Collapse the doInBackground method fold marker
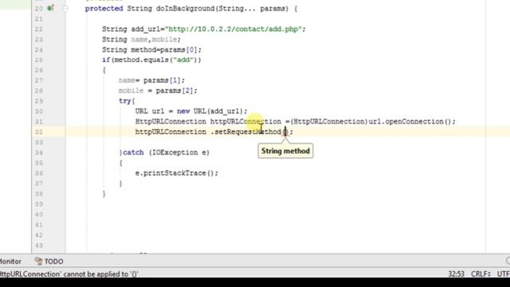Viewport: 510px width, 287px height. pos(65,9)
